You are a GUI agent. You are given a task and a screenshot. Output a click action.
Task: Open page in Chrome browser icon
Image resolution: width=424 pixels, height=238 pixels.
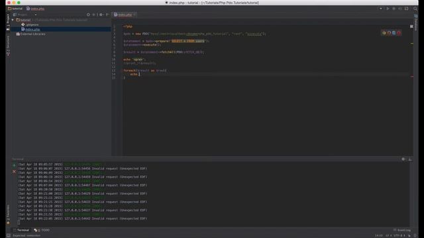384,33
